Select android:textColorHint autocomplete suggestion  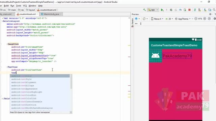click(x=40, y=95)
